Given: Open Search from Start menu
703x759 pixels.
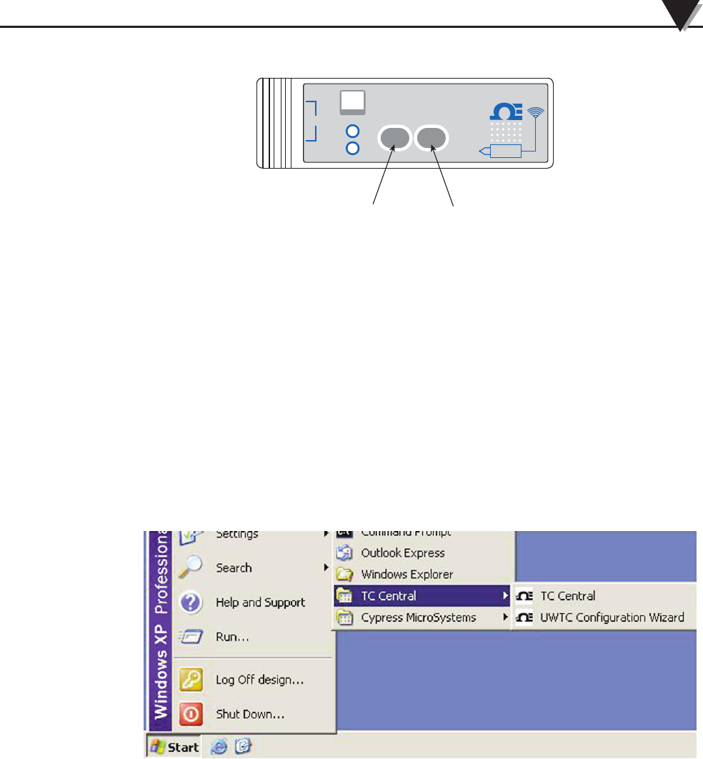Looking at the screenshot, I should (253, 567).
